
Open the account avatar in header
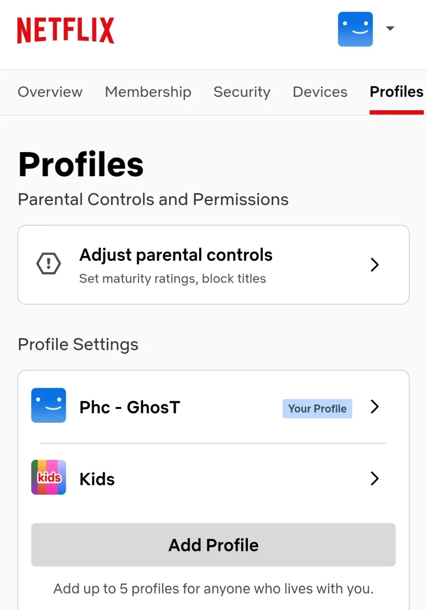[356, 29]
